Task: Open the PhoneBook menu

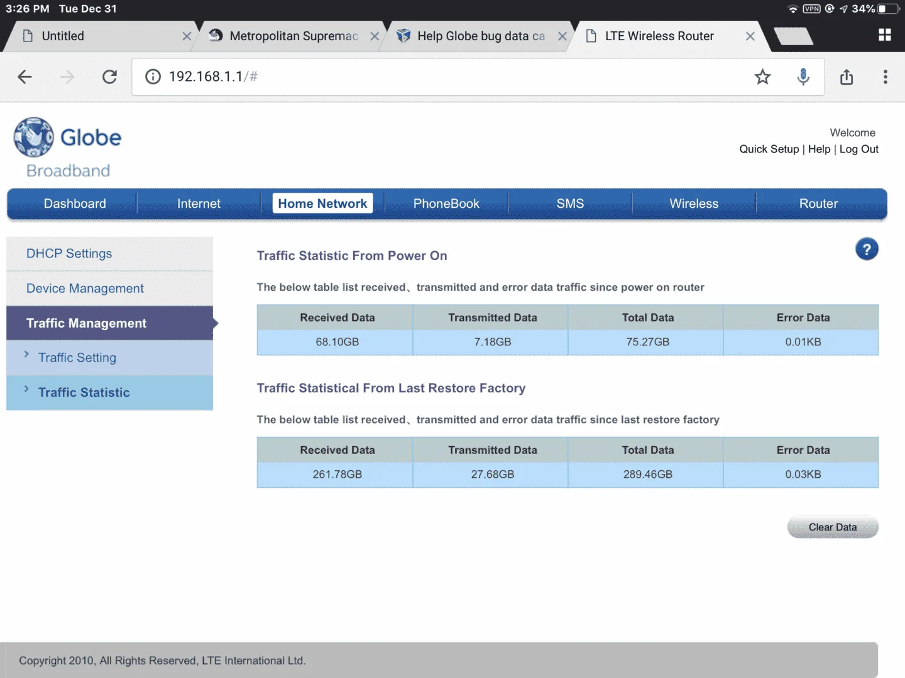Action: coord(446,203)
